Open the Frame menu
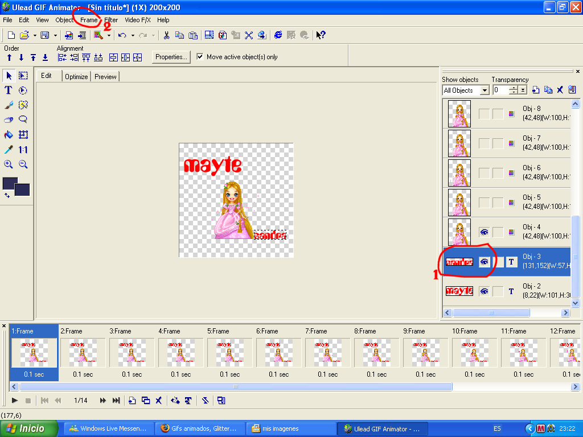This screenshot has width=583, height=437. (89, 20)
